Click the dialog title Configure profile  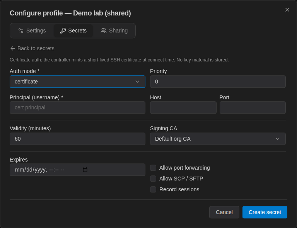point(70,13)
